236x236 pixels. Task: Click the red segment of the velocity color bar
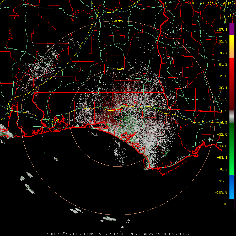tap(232, 84)
